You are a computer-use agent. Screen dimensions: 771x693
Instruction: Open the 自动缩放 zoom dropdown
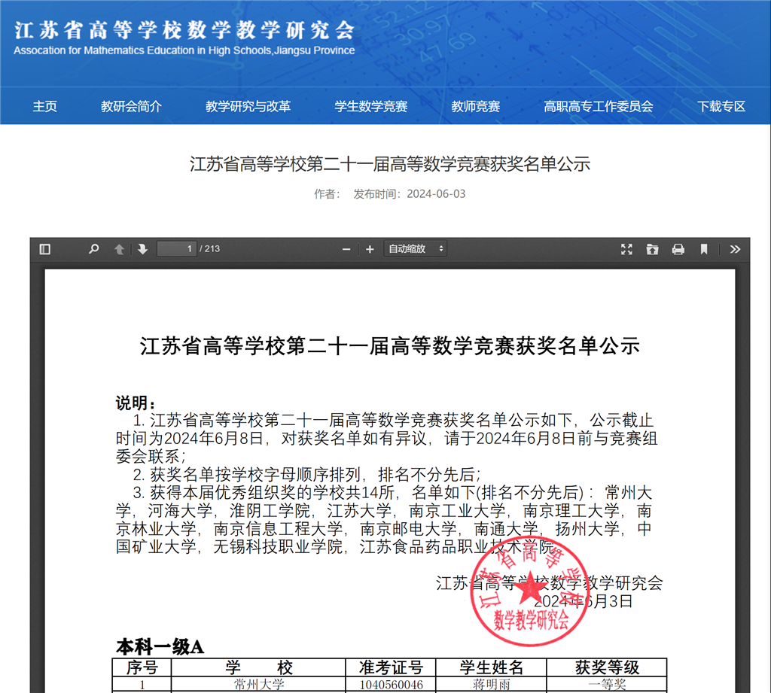pos(416,249)
